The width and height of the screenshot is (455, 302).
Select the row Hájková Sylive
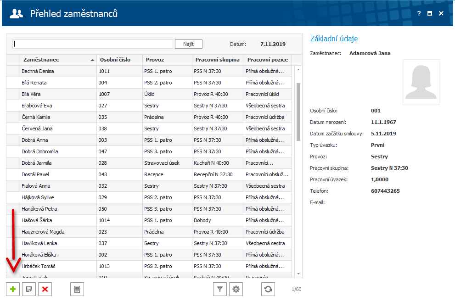149,197
